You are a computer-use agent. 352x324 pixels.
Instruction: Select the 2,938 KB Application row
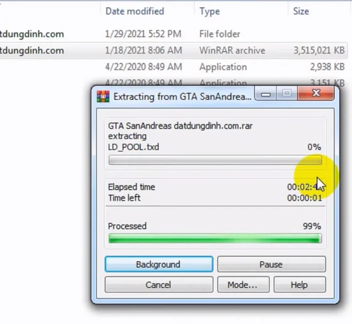tap(173, 67)
